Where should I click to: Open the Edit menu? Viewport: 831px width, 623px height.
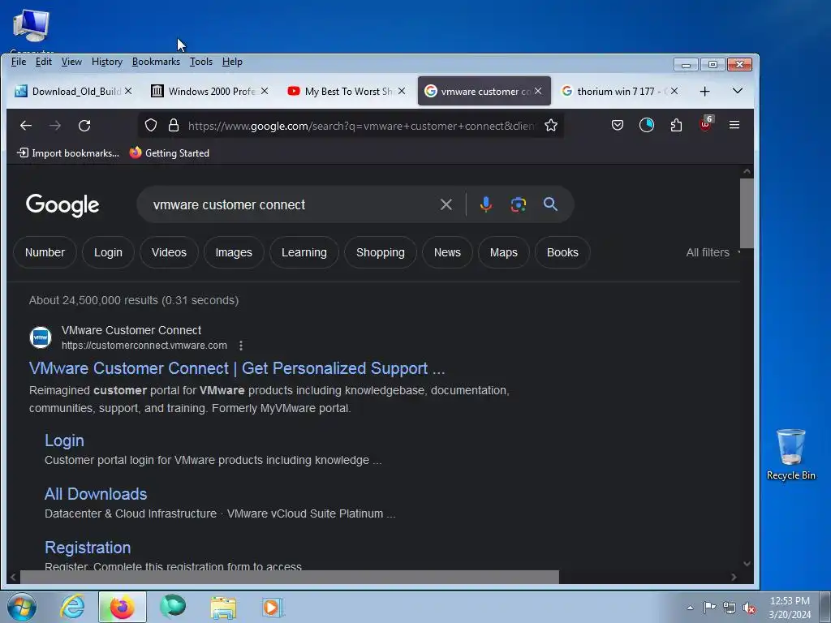[x=44, y=62]
